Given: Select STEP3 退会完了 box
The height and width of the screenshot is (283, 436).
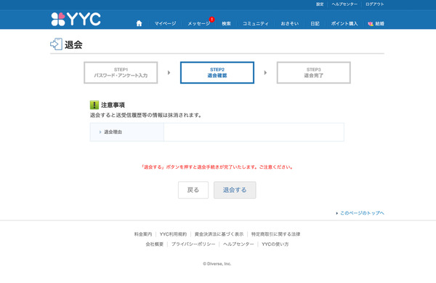Looking at the screenshot, I should pyautogui.click(x=314, y=73).
